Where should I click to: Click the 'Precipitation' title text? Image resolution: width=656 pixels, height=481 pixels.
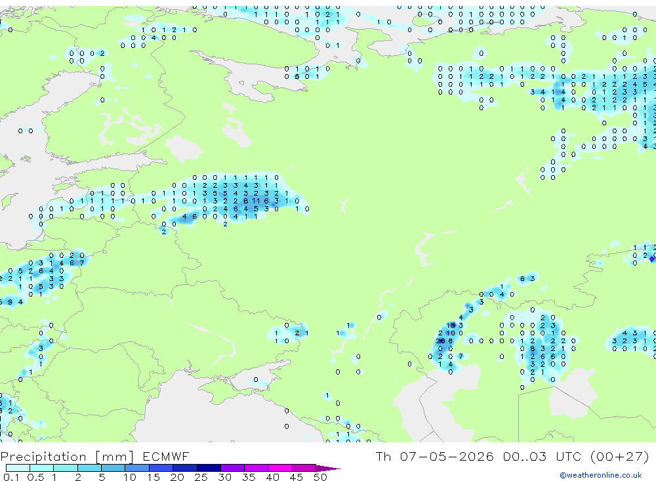pyautogui.click(x=43, y=456)
